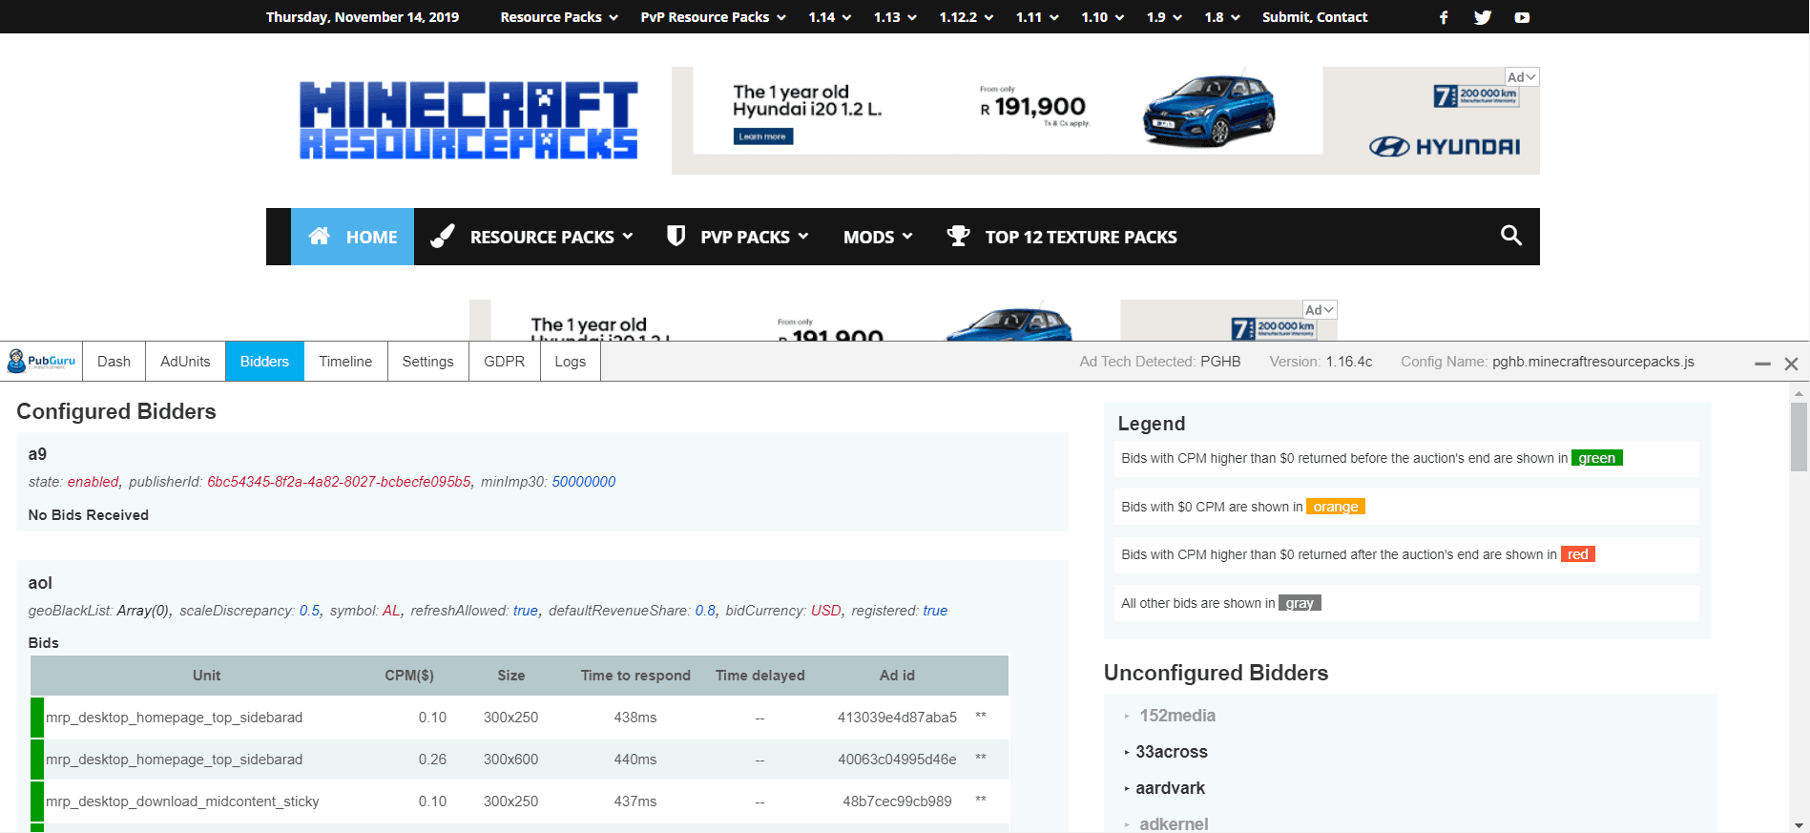Expand the 1.9 version menu
This screenshot has height=833, width=1810.
click(1164, 17)
